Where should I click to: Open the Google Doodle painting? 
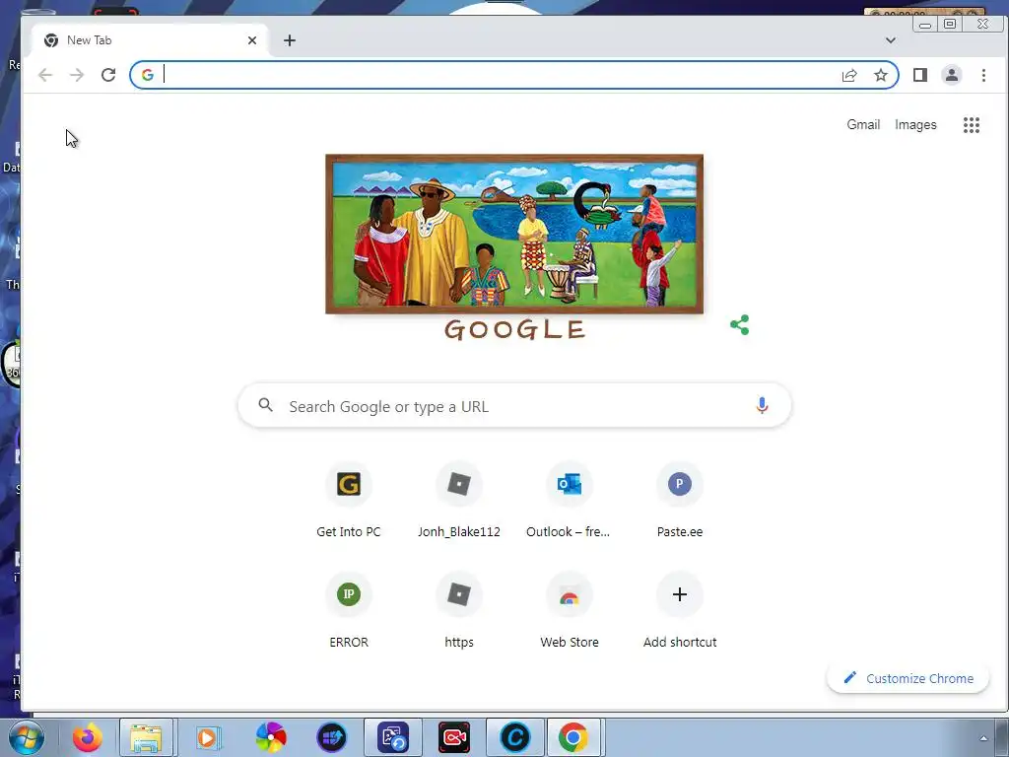(x=514, y=234)
